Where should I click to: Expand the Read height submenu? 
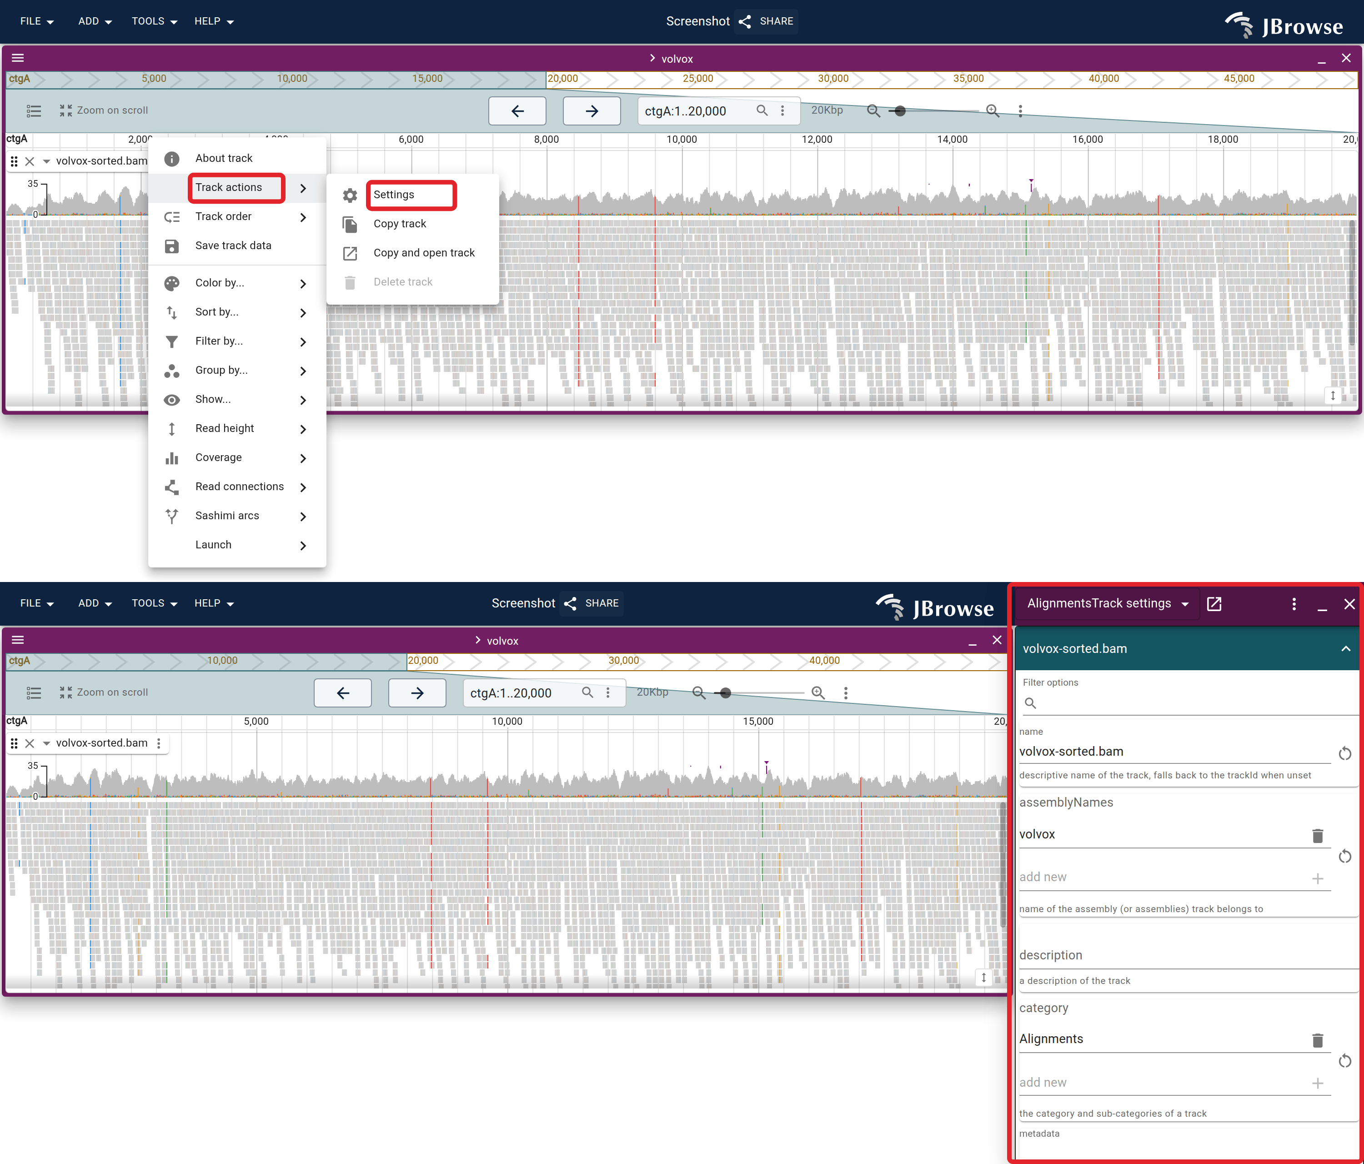[x=237, y=429]
